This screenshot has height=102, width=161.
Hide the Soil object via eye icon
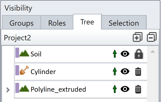pos(125,54)
